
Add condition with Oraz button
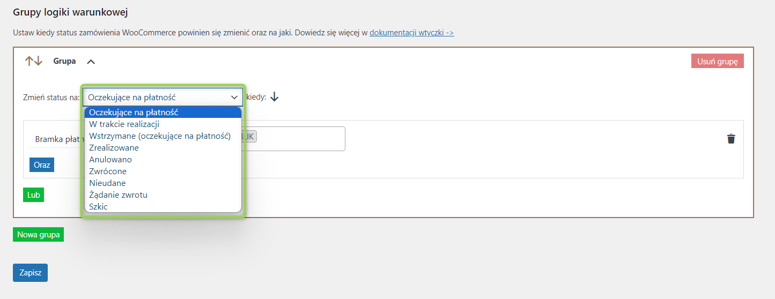[x=42, y=165]
